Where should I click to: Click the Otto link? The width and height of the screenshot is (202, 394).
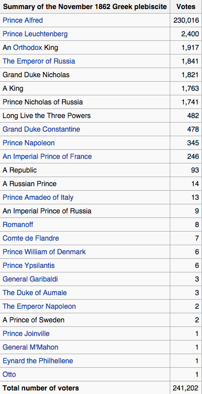pos(9,374)
